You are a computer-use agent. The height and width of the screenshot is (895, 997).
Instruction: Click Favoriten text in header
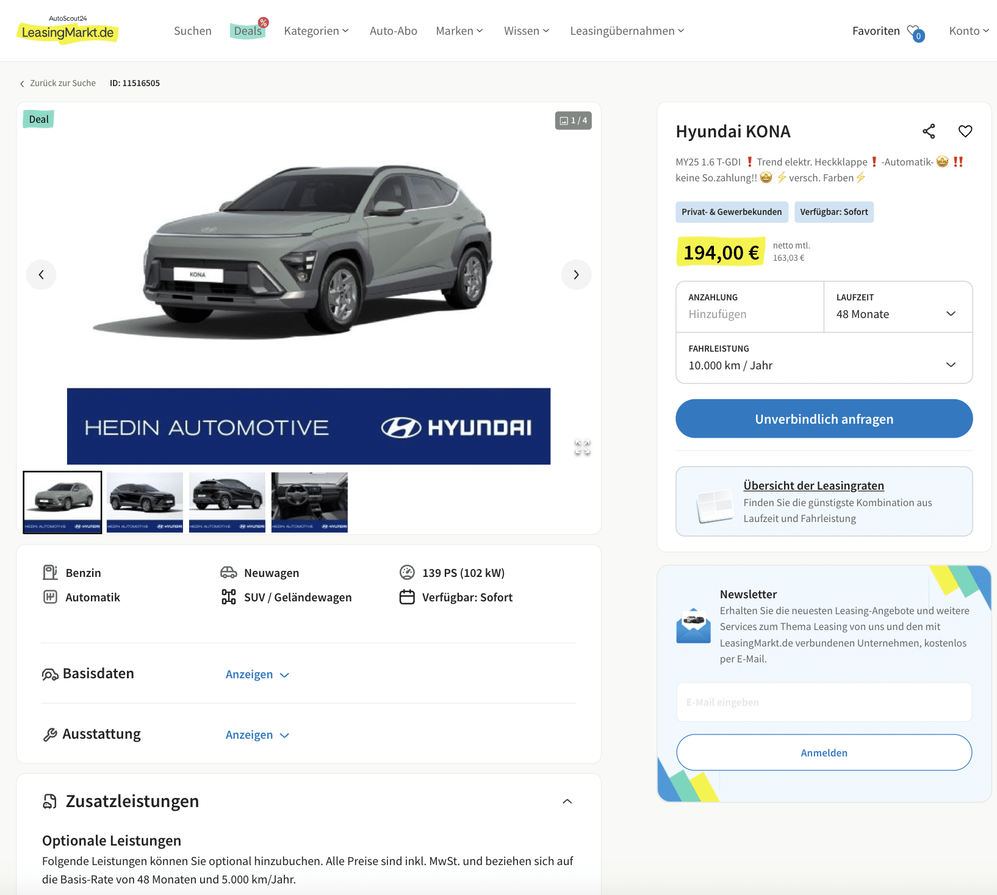[876, 31]
